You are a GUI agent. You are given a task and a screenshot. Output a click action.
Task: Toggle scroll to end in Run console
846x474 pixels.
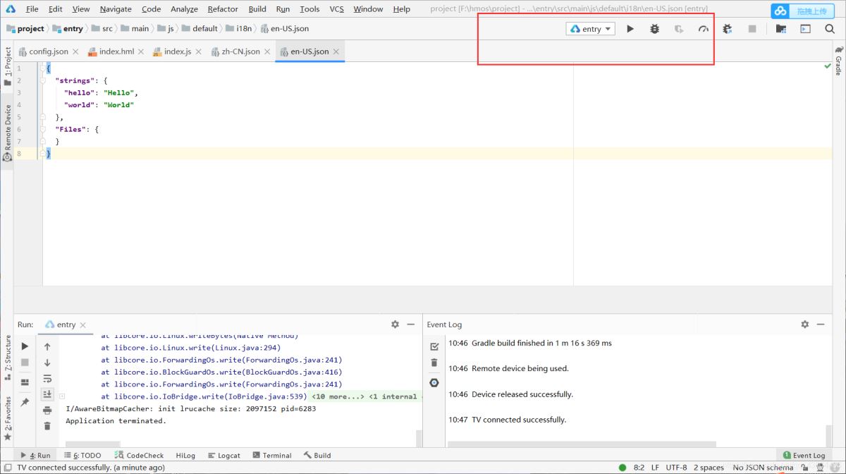click(47, 394)
